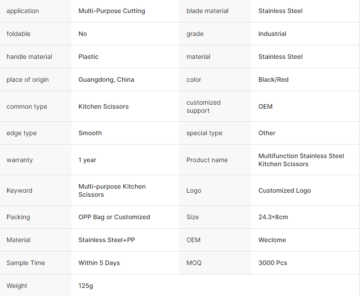Click the 'special type' attribute label
This screenshot has width=360, height=296.
204,133
